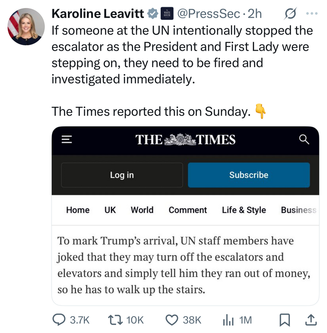Viewport: 327px width, 333px height.
Task: Click the search magnifier in The Times
Action: tap(304, 140)
